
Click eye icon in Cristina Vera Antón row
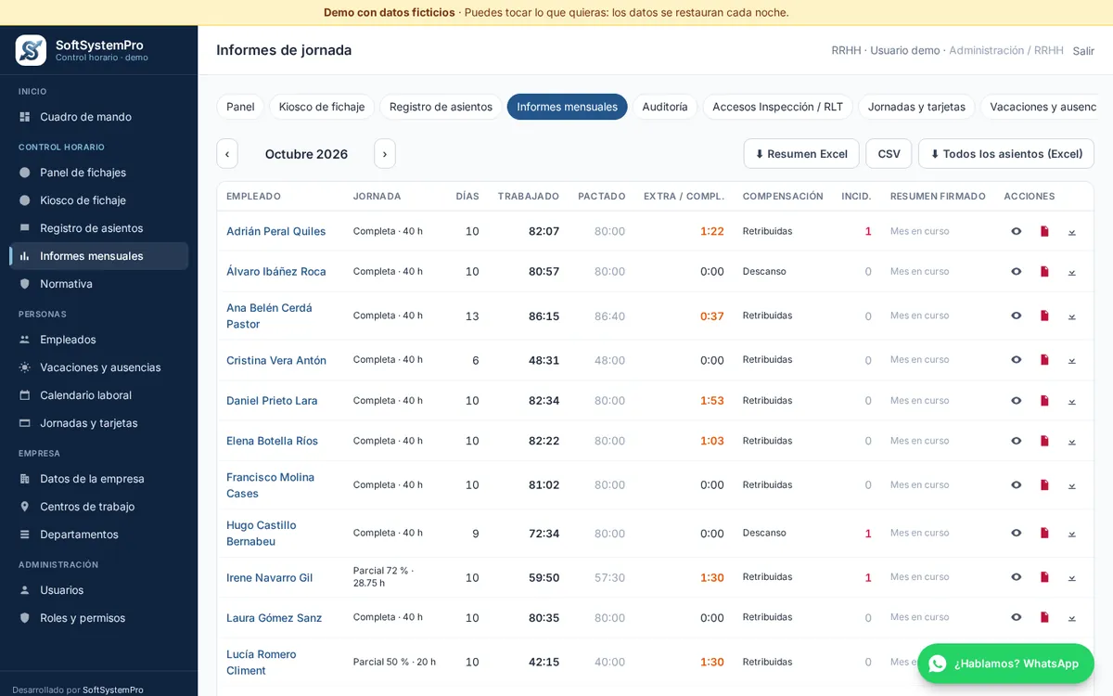(x=1017, y=360)
